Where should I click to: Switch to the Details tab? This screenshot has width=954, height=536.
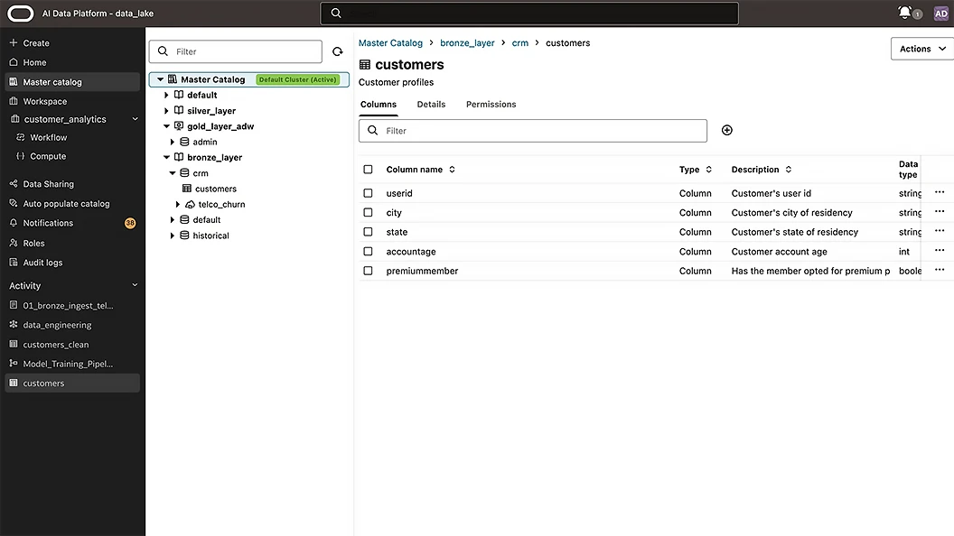(x=431, y=105)
